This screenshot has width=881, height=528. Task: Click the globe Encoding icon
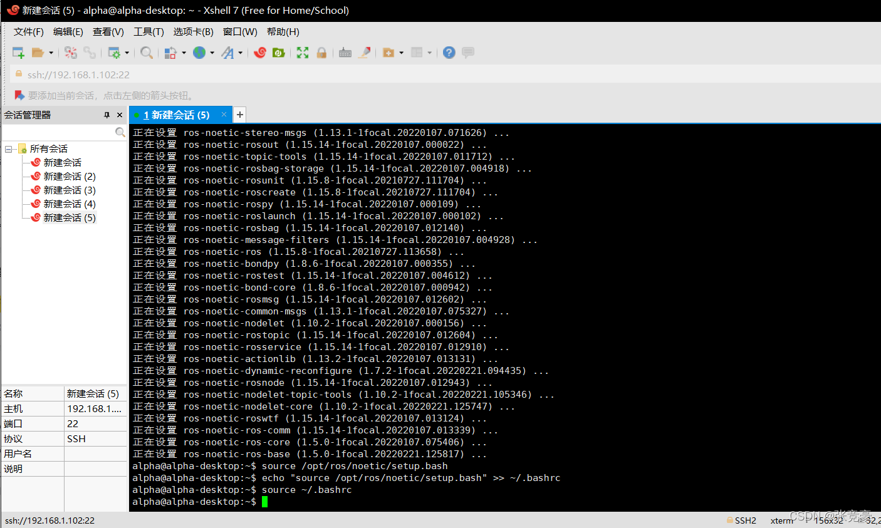pos(199,53)
